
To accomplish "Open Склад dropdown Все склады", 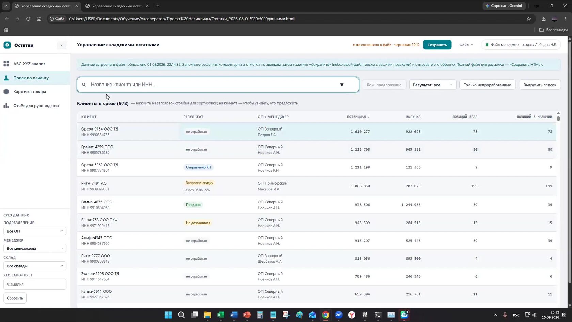I will click(x=35, y=266).
